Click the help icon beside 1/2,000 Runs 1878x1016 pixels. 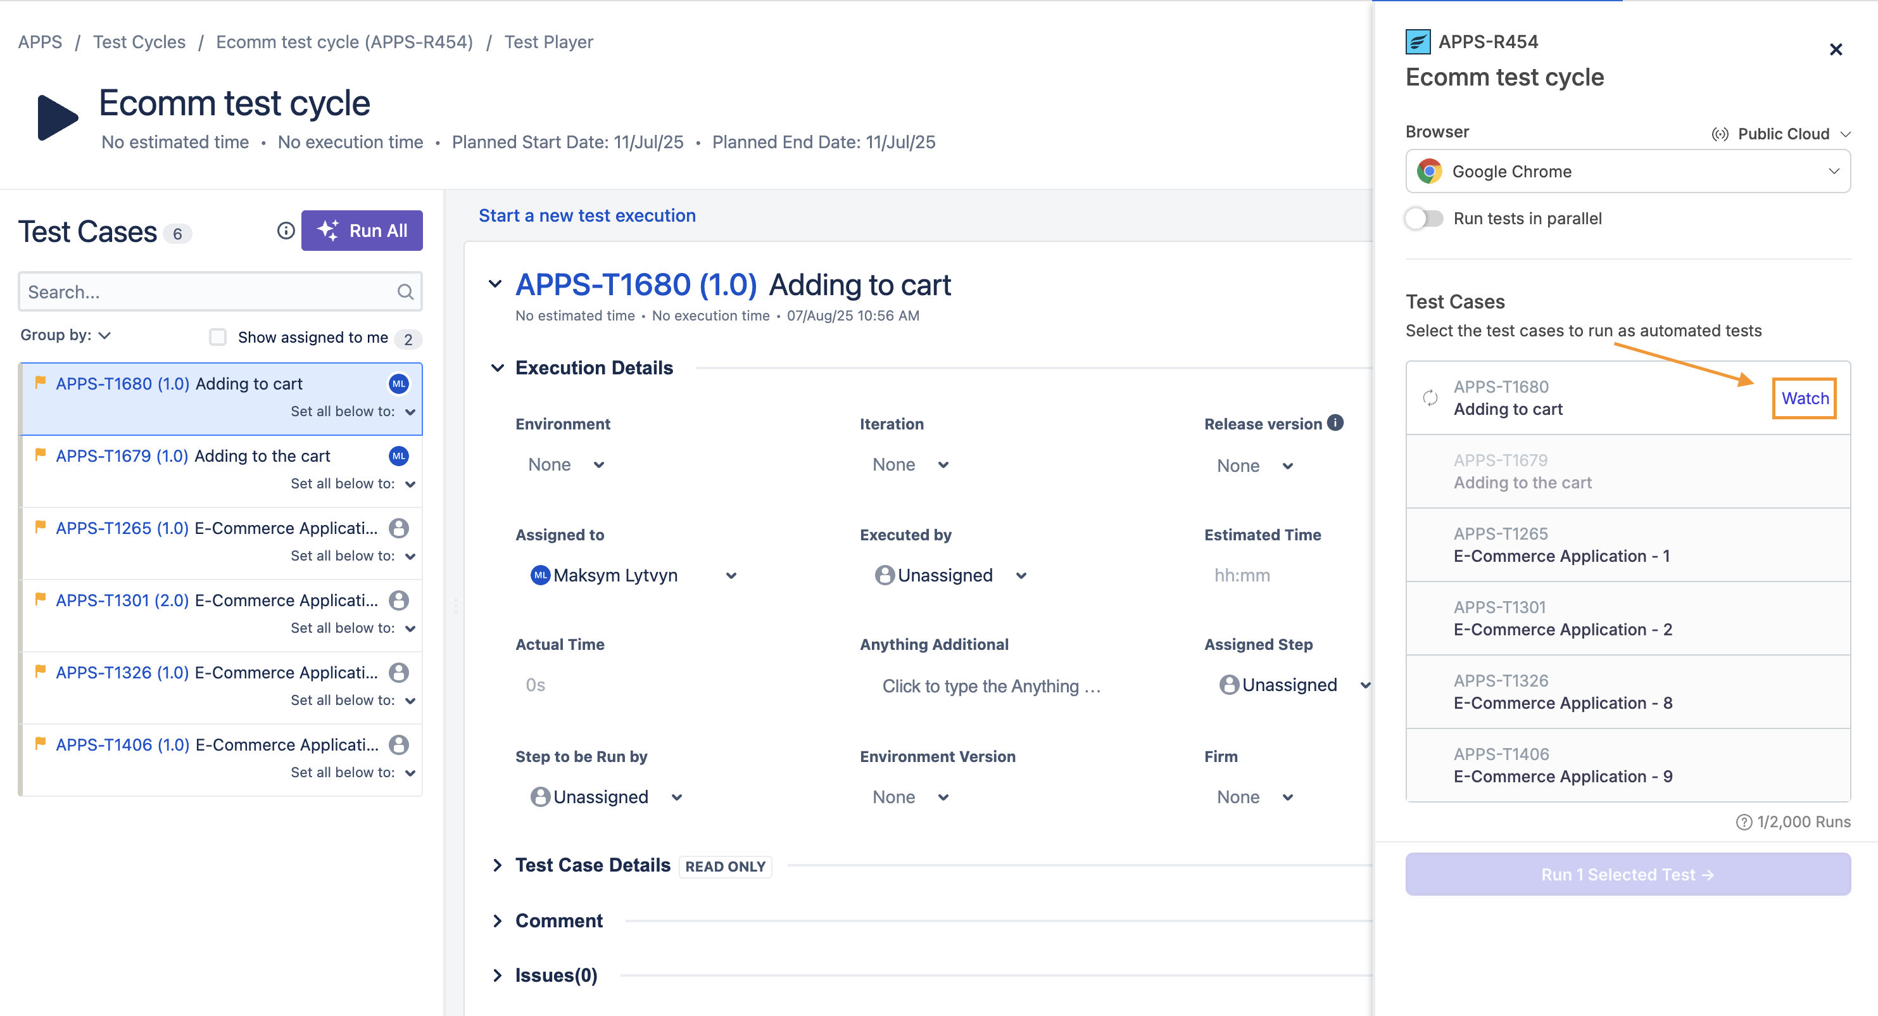click(x=1743, y=822)
